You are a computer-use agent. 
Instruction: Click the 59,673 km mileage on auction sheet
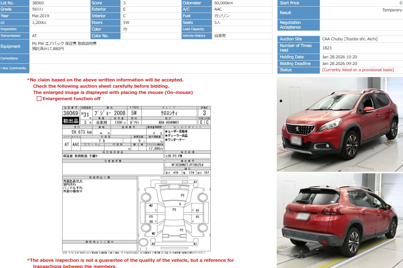[81, 132]
